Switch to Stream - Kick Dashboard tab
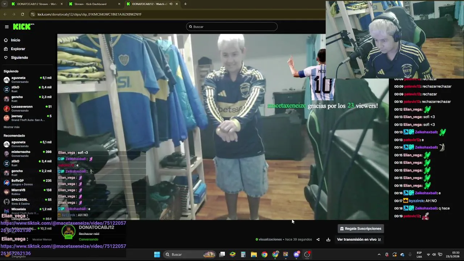 (94, 4)
